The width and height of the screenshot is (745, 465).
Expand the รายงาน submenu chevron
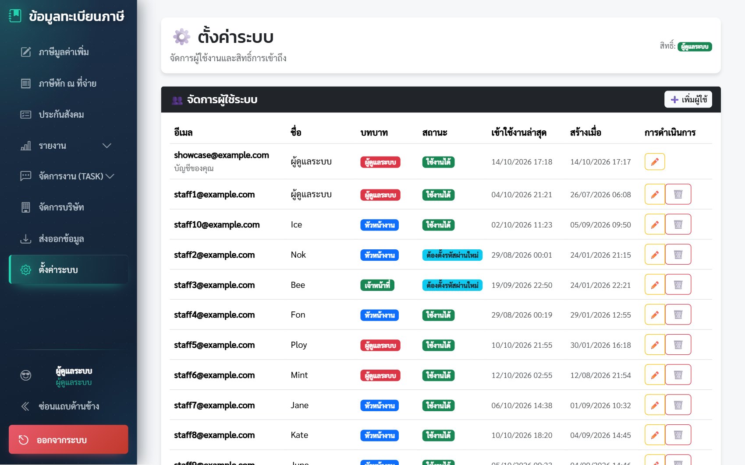pyautogui.click(x=107, y=146)
